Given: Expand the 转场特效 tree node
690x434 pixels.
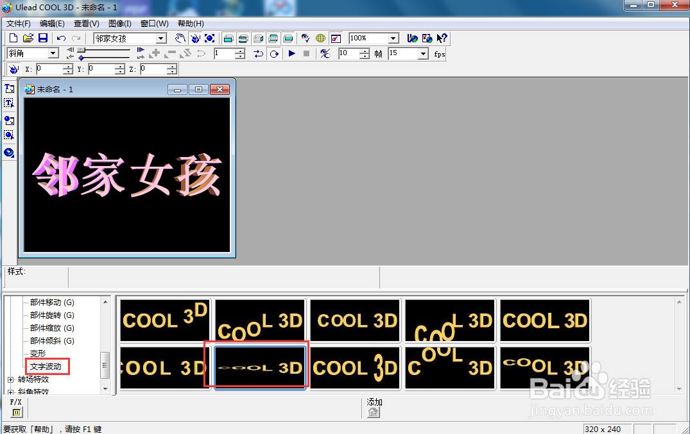Looking at the screenshot, I should coord(10,380).
